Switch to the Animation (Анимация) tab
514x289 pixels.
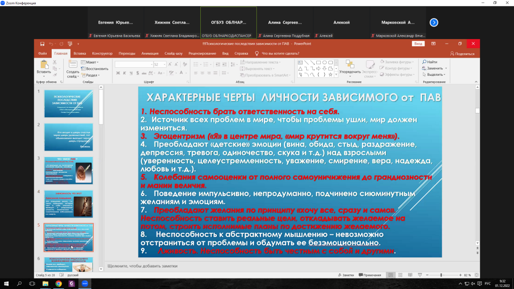(150, 53)
